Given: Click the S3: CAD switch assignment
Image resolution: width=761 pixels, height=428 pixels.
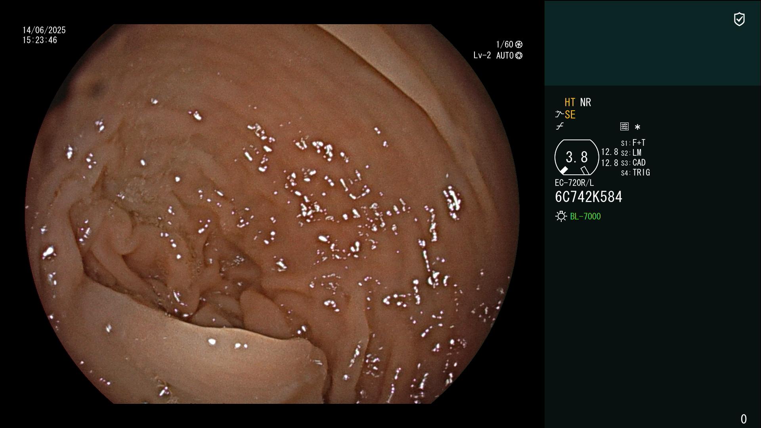Looking at the screenshot, I should coord(633,163).
